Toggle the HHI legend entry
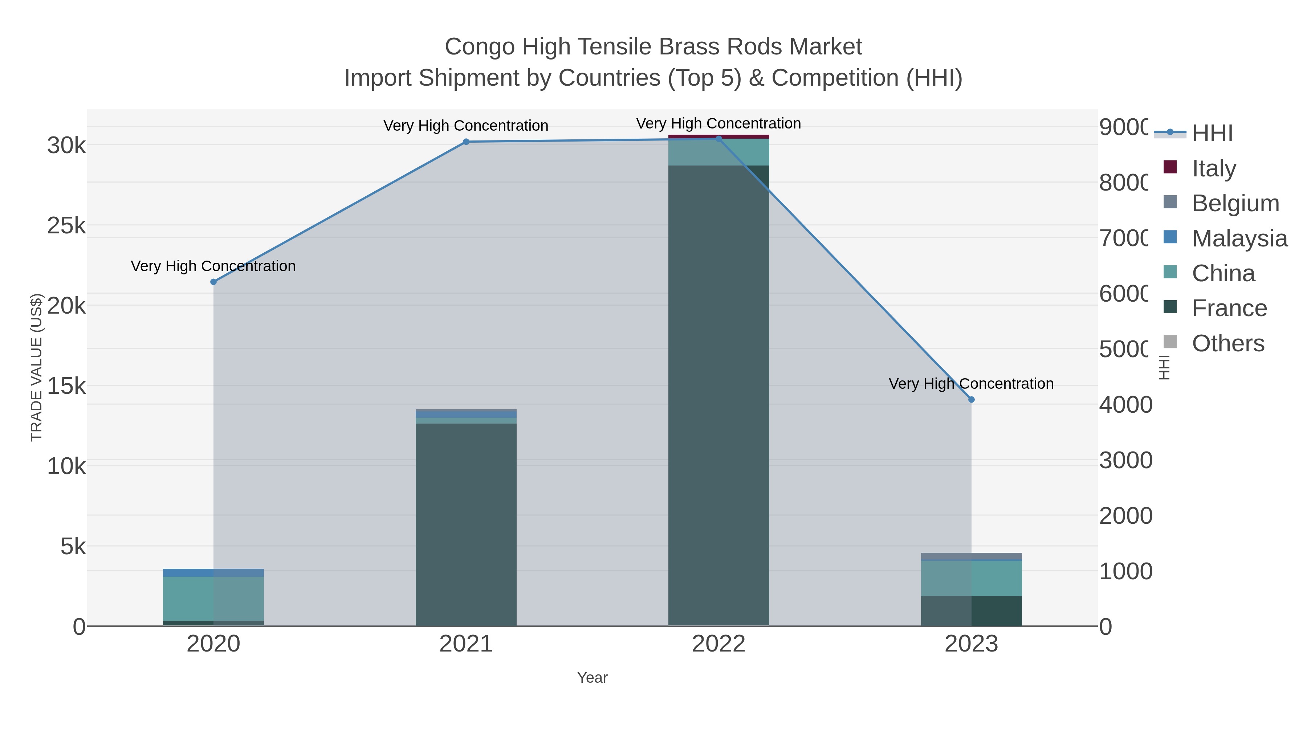This screenshot has width=1307, height=735. (1193, 133)
